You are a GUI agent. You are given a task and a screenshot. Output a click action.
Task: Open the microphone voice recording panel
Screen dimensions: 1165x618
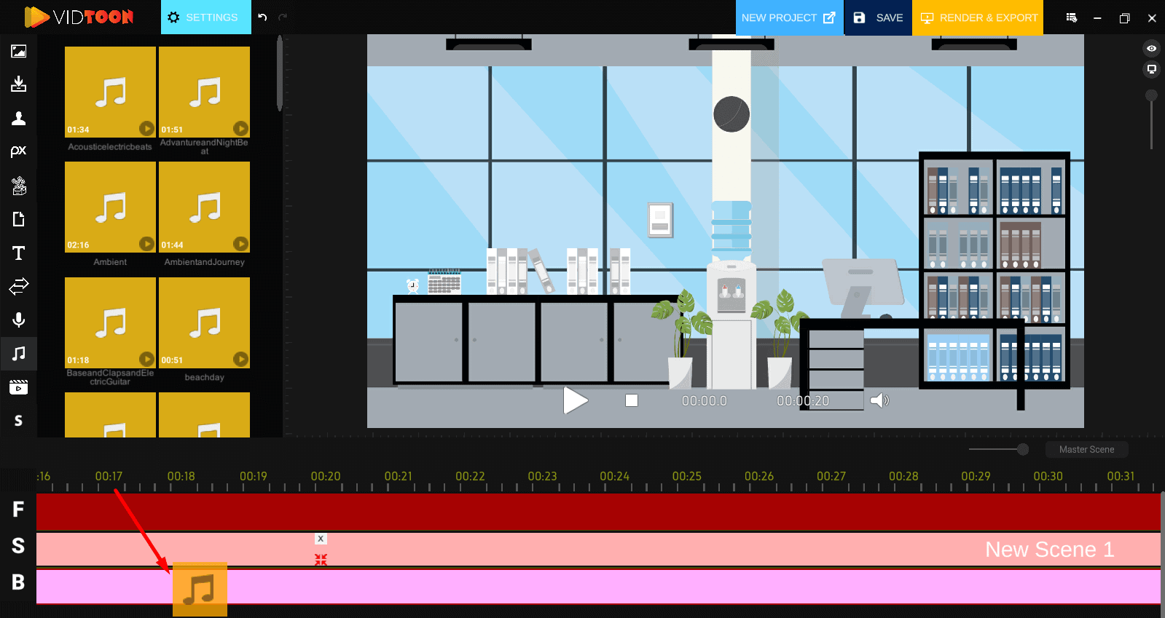coord(18,320)
